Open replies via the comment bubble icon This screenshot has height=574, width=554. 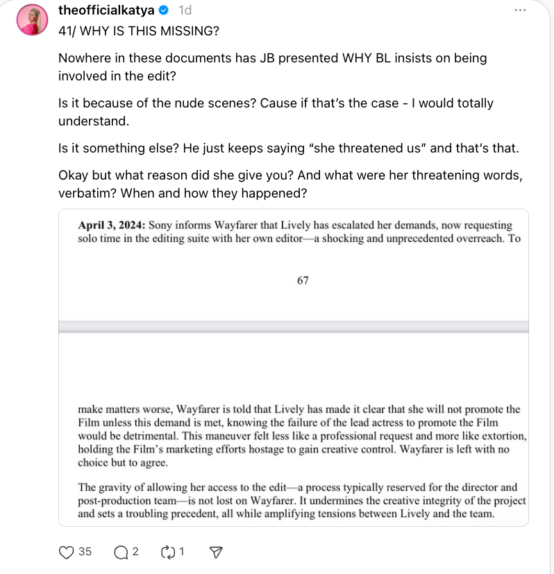(120, 552)
